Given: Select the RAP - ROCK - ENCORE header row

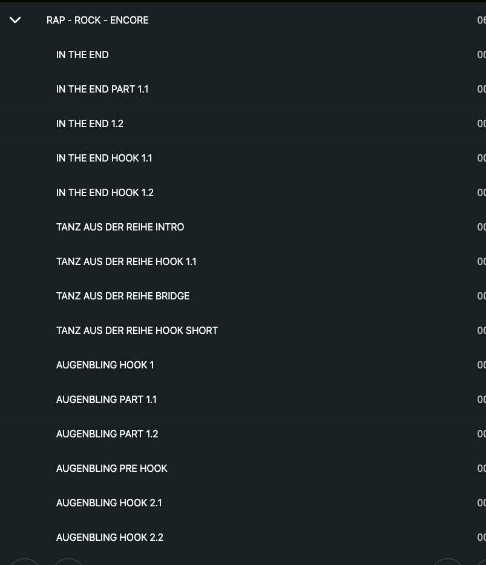Looking at the screenshot, I should point(97,20).
